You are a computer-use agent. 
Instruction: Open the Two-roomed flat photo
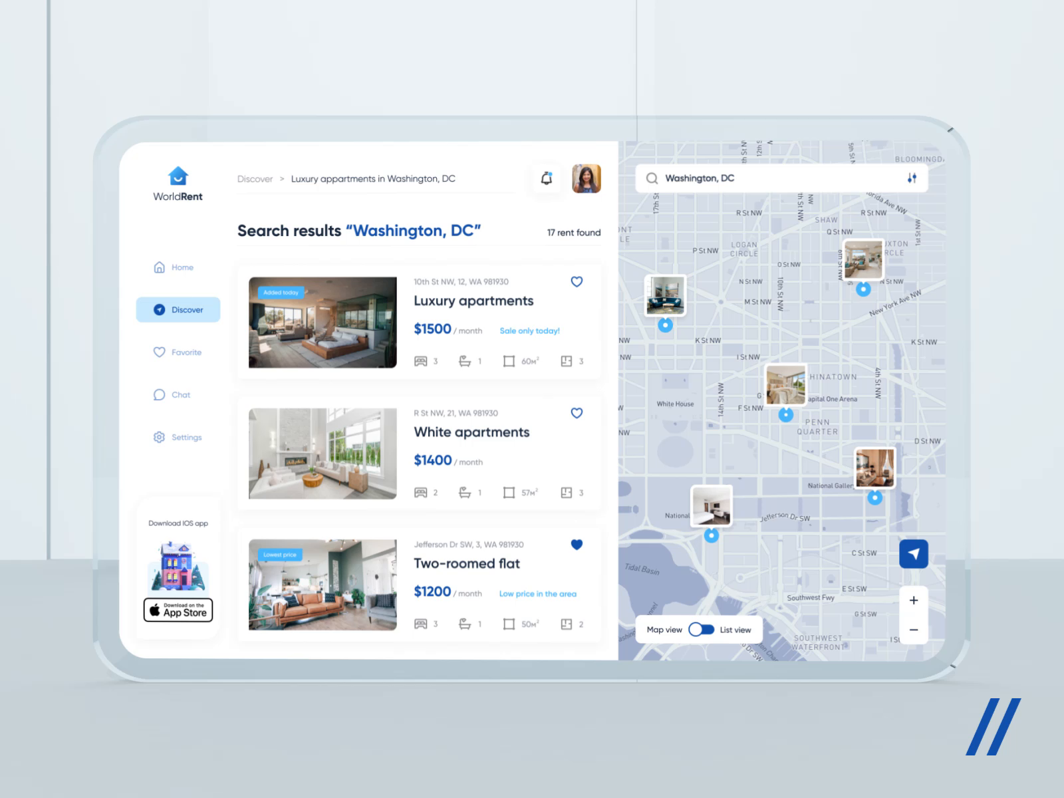click(x=323, y=585)
